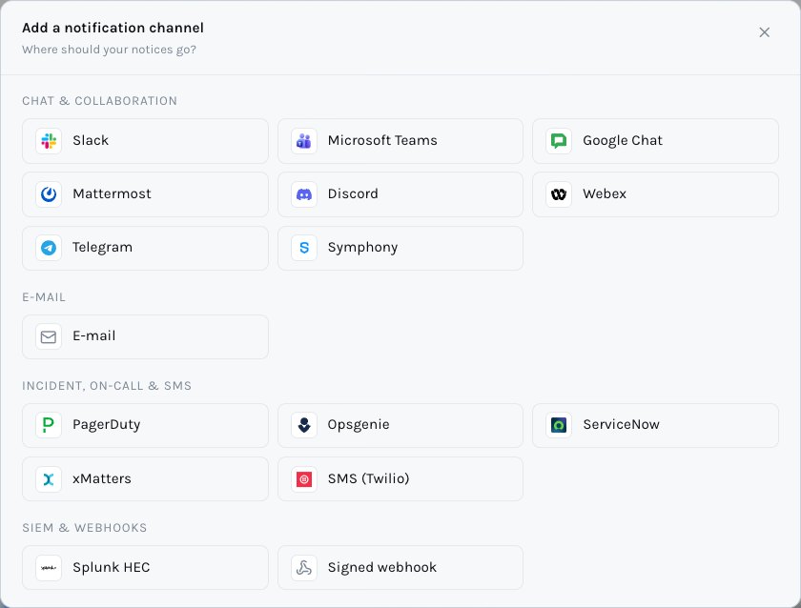
Task: Select the Symphony S icon
Action: [x=304, y=248]
